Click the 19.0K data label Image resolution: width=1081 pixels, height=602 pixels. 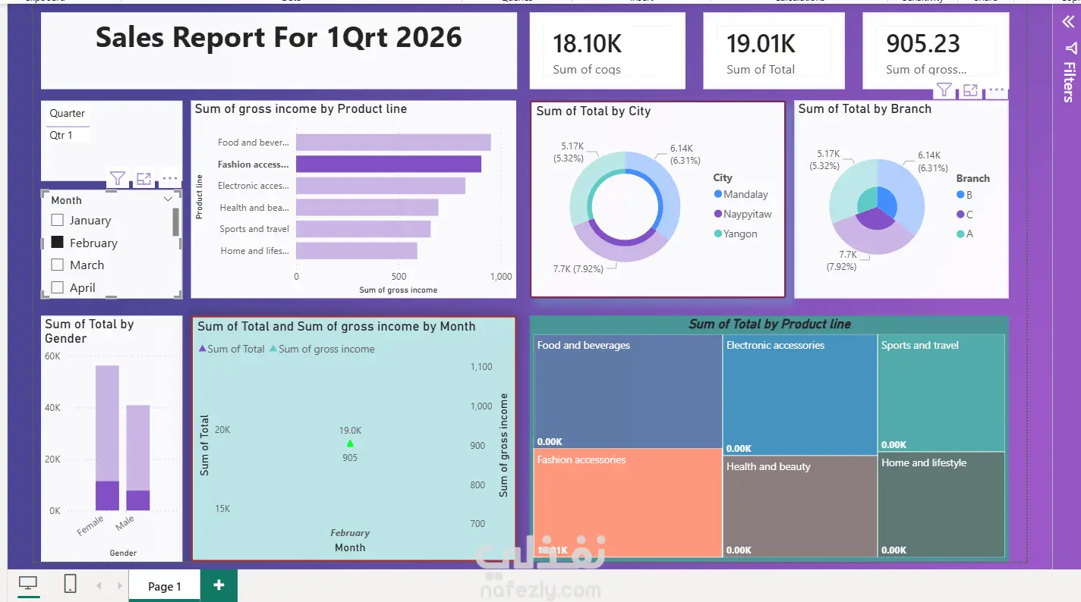tap(350, 431)
